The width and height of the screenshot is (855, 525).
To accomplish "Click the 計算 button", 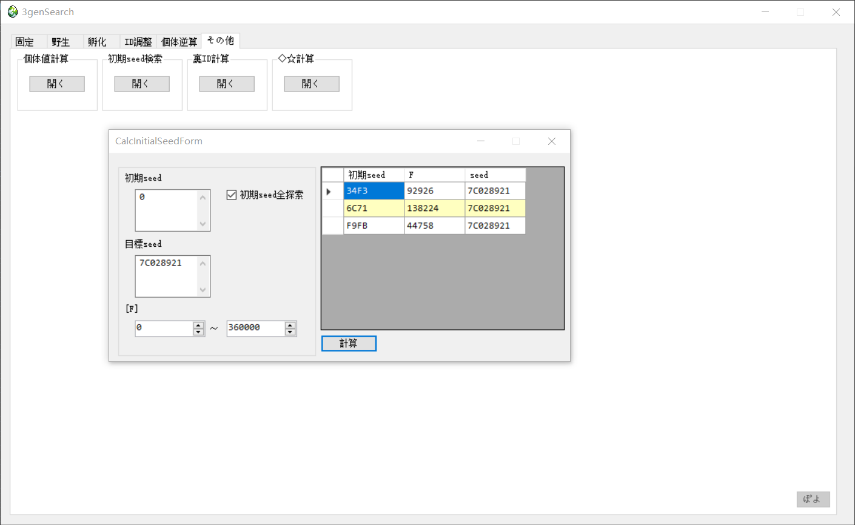I will (349, 343).
